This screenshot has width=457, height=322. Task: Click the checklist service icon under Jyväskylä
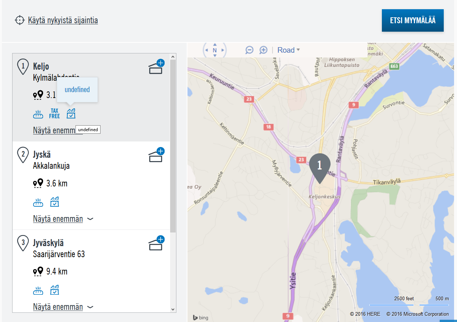(x=55, y=290)
